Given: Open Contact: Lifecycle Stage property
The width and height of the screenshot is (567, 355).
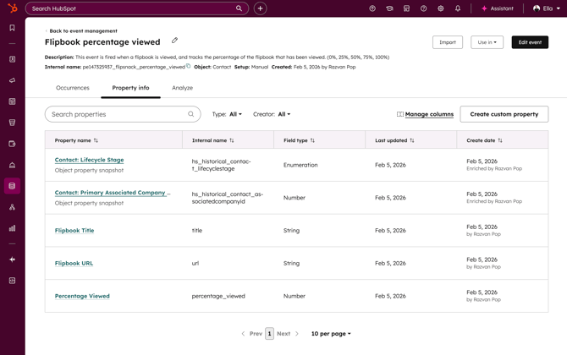Looking at the screenshot, I should point(90,160).
